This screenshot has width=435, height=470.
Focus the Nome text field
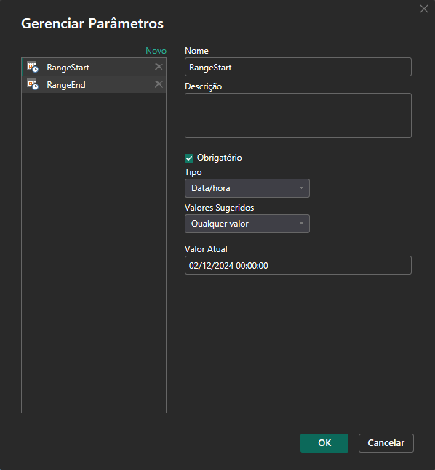[298, 67]
